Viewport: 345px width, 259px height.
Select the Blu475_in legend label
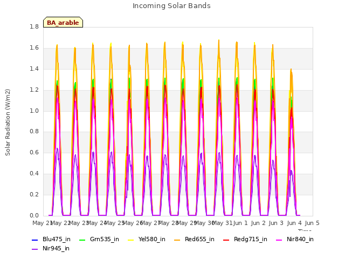coord(57,240)
